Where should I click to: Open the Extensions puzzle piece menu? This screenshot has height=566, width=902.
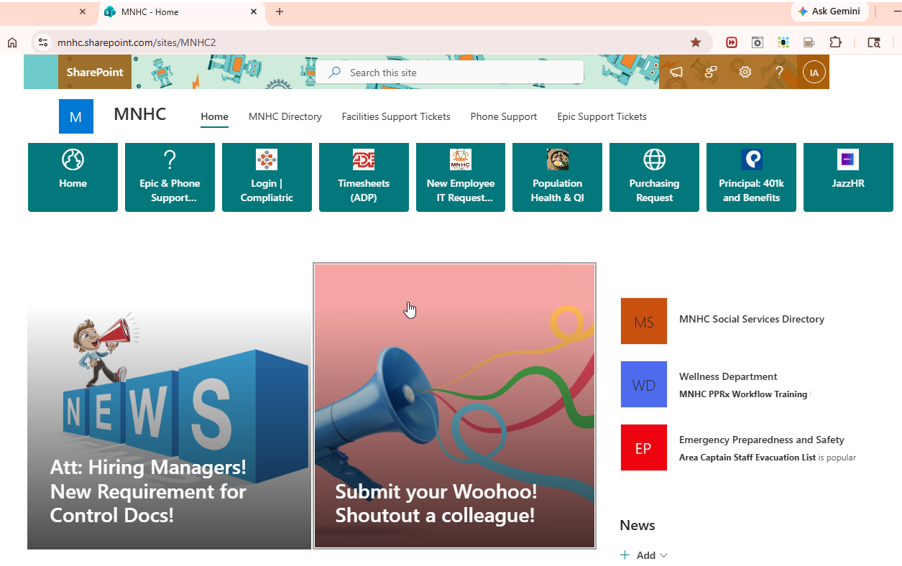pos(835,42)
